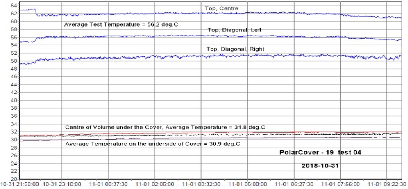Click the 10-31 21:50:00 time axis label

pos(20,185)
